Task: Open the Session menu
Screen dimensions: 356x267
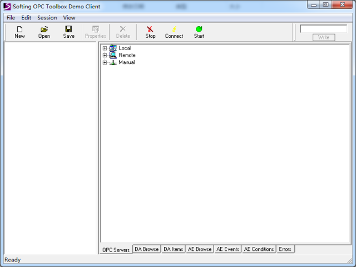Action: click(x=47, y=18)
